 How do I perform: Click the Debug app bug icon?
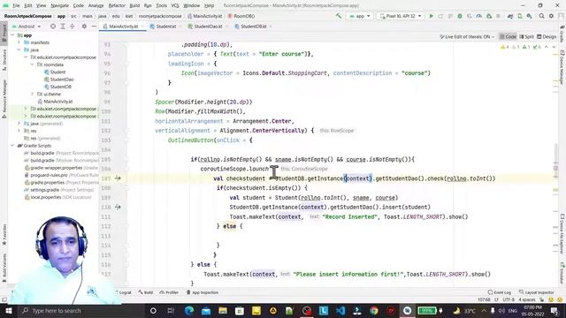pyautogui.click(x=460, y=16)
